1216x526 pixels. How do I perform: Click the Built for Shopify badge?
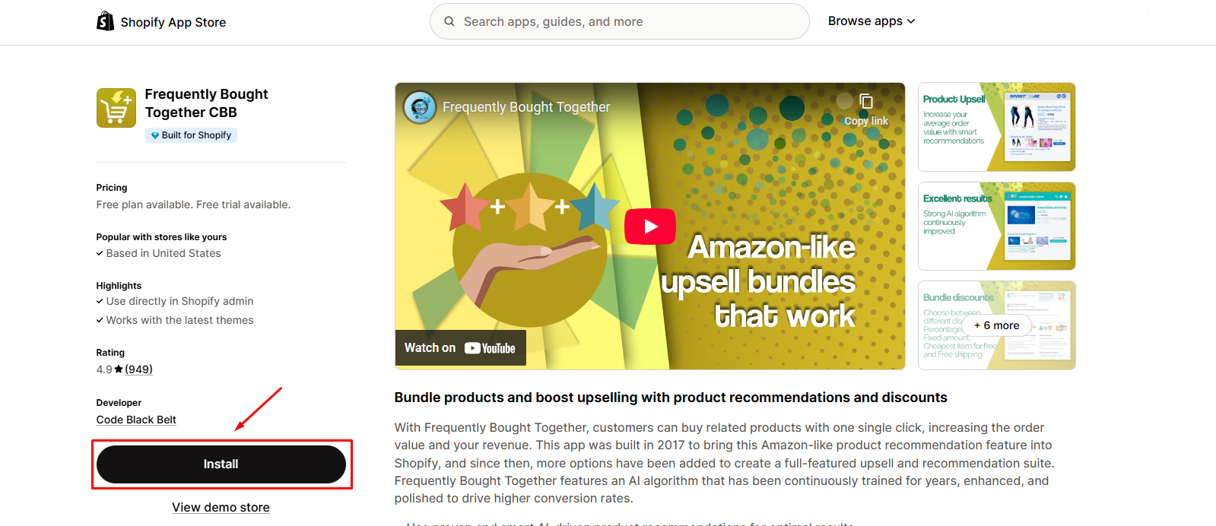click(191, 135)
